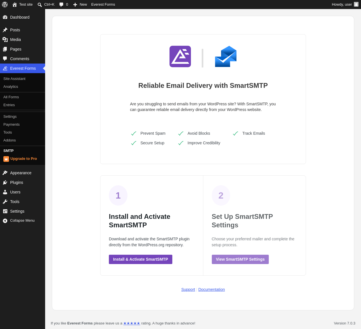Click the comment count 0 in admin bar
Screen dimensions: 361x329
pyautogui.click(x=67, y=5)
